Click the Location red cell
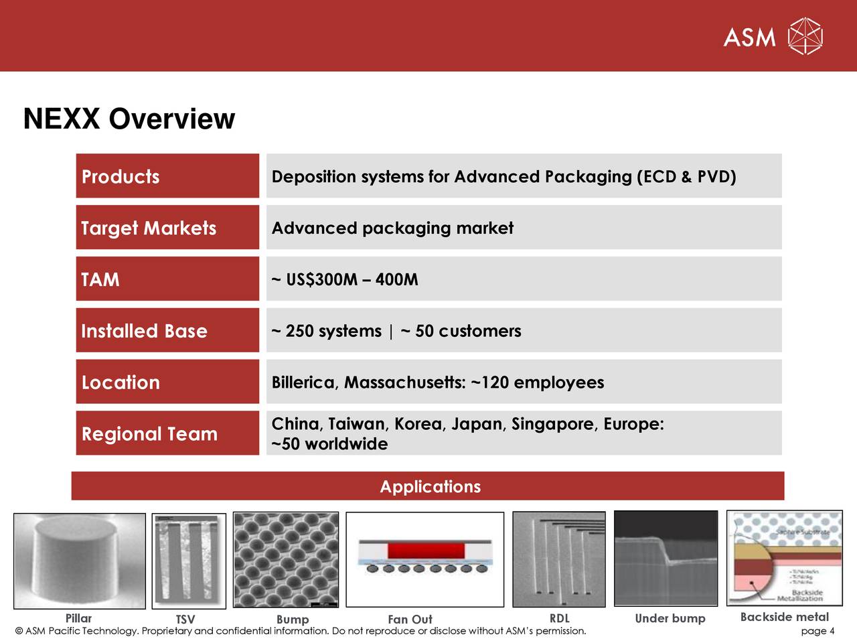This screenshot has height=643, width=857. 166,382
